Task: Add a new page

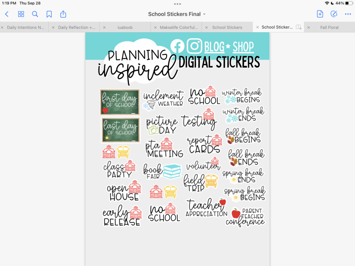Action: tap(320, 14)
